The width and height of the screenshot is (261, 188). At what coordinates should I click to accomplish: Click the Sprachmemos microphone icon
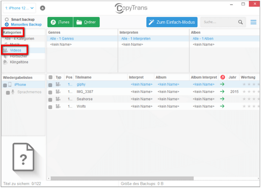(x=13, y=92)
